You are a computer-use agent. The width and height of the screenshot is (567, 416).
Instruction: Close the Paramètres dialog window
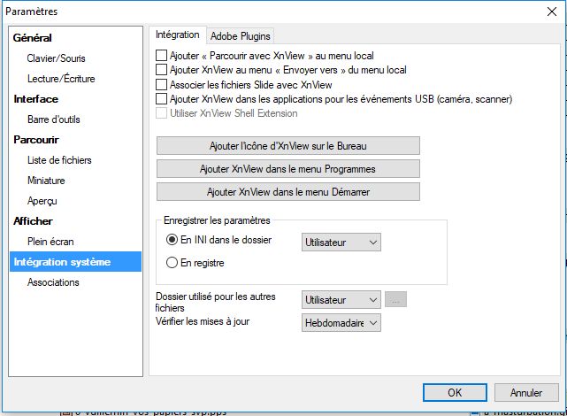pos(550,12)
